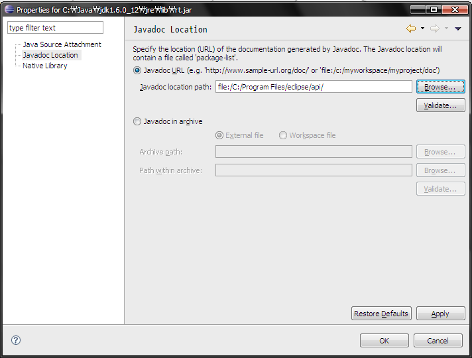The image size is (472, 358).
Task: Click Browse next to Path within archive
Action: pos(441,170)
